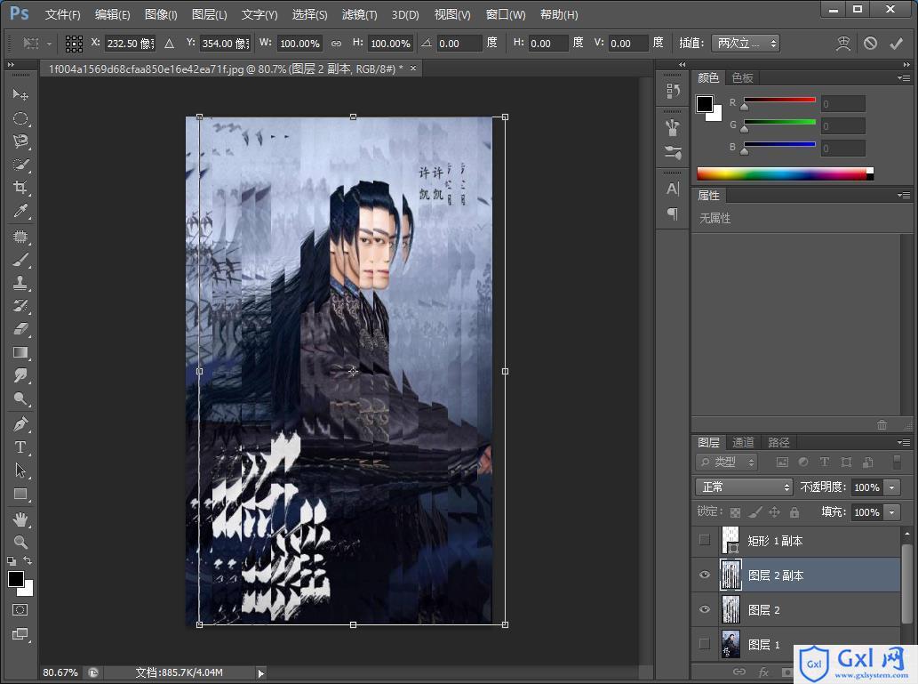Select the Elliptical Marquee tool

click(20, 118)
